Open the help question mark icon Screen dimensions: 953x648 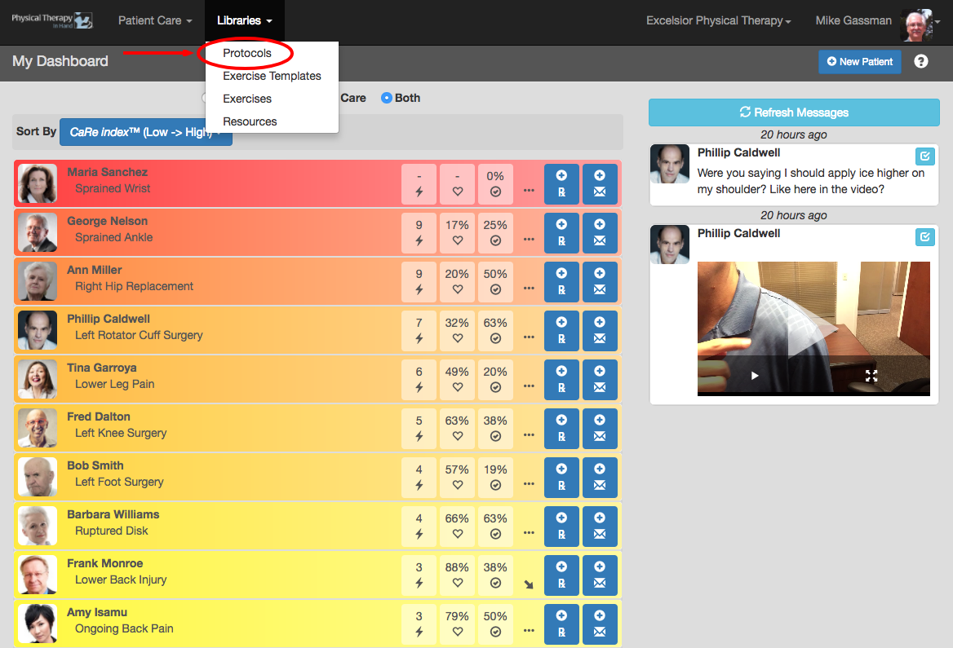(x=921, y=61)
